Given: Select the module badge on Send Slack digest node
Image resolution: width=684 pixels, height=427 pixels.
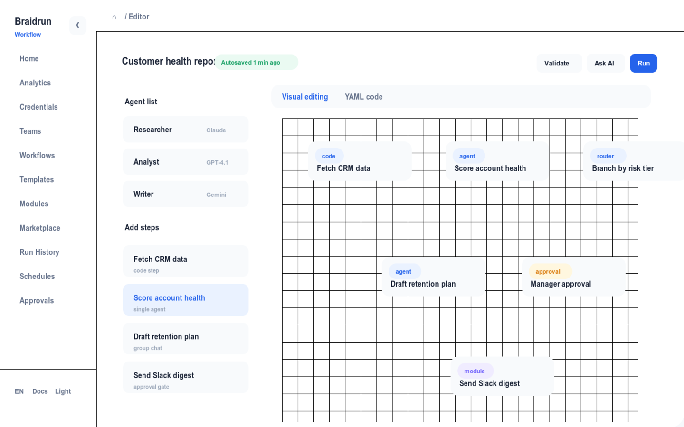Looking at the screenshot, I should 475,371.
